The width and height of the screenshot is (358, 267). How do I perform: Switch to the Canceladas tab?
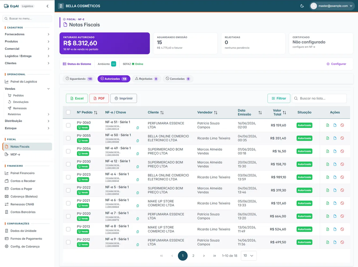[x=178, y=79]
